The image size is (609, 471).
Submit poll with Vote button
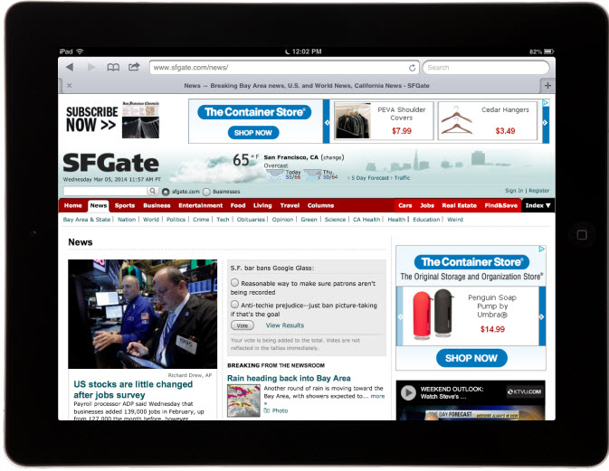tap(243, 325)
